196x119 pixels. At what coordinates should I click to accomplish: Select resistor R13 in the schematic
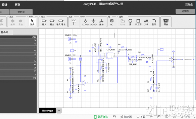click(151, 88)
